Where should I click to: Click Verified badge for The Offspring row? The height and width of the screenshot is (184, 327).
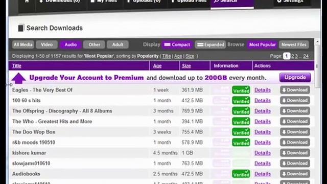(241, 111)
